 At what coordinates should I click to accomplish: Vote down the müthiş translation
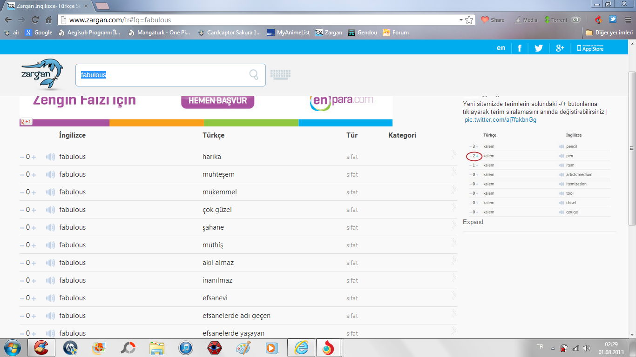tap(22, 245)
